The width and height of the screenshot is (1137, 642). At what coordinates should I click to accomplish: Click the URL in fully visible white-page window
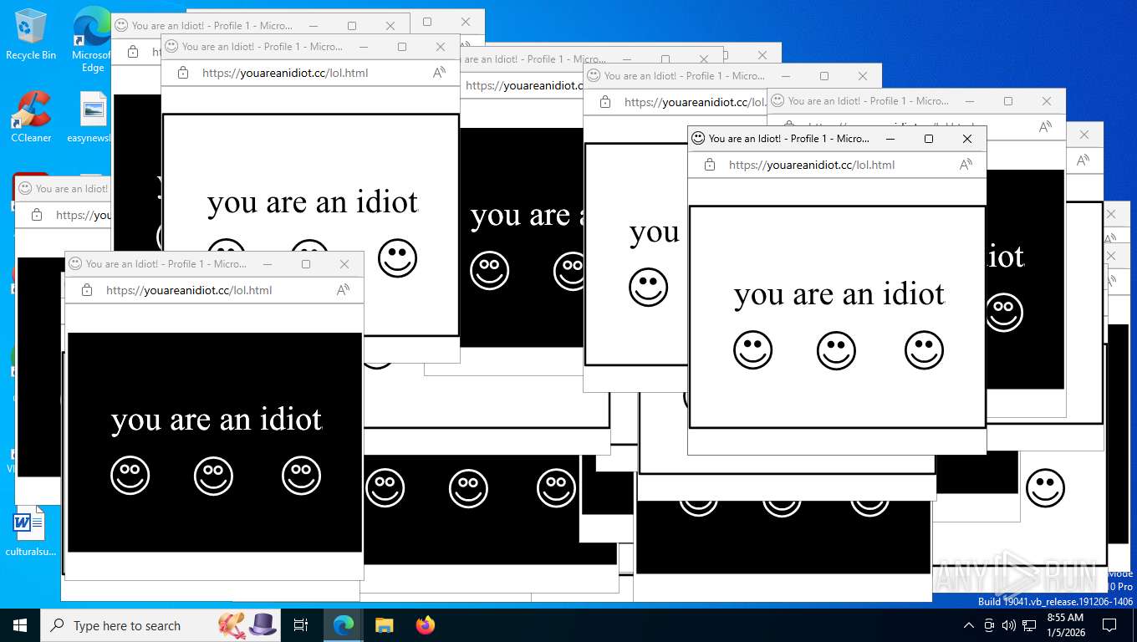pyautogui.click(x=812, y=165)
